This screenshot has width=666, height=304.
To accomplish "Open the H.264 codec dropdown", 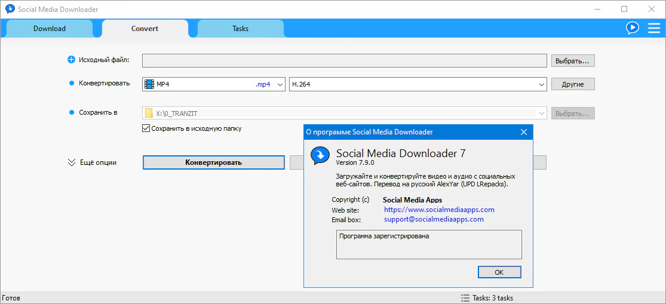I will point(541,84).
